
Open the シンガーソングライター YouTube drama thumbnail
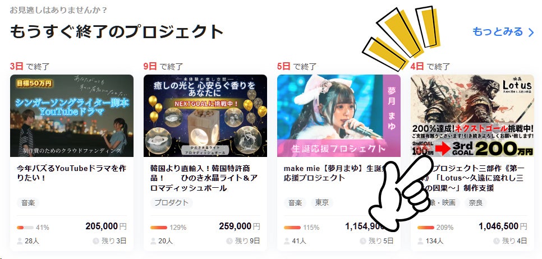pos(72,115)
